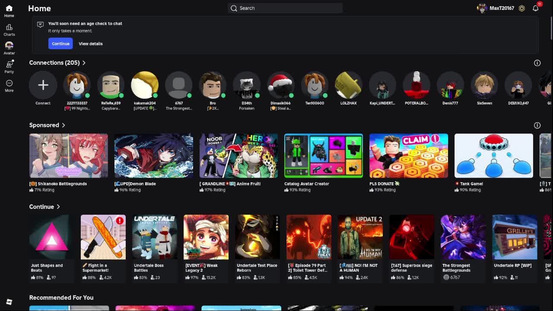
Task: Open friend kakamak204 avatar
Action: (x=145, y=85)
